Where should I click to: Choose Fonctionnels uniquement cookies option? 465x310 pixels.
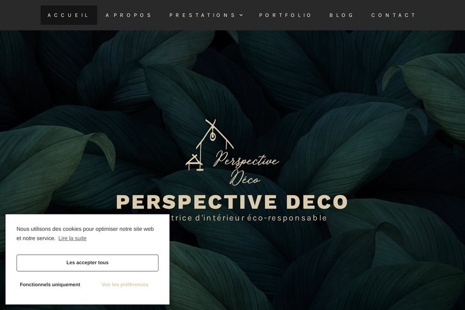50,285
